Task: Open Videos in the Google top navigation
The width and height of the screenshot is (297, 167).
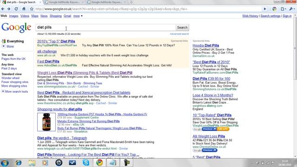Action: tap(25, 16)
